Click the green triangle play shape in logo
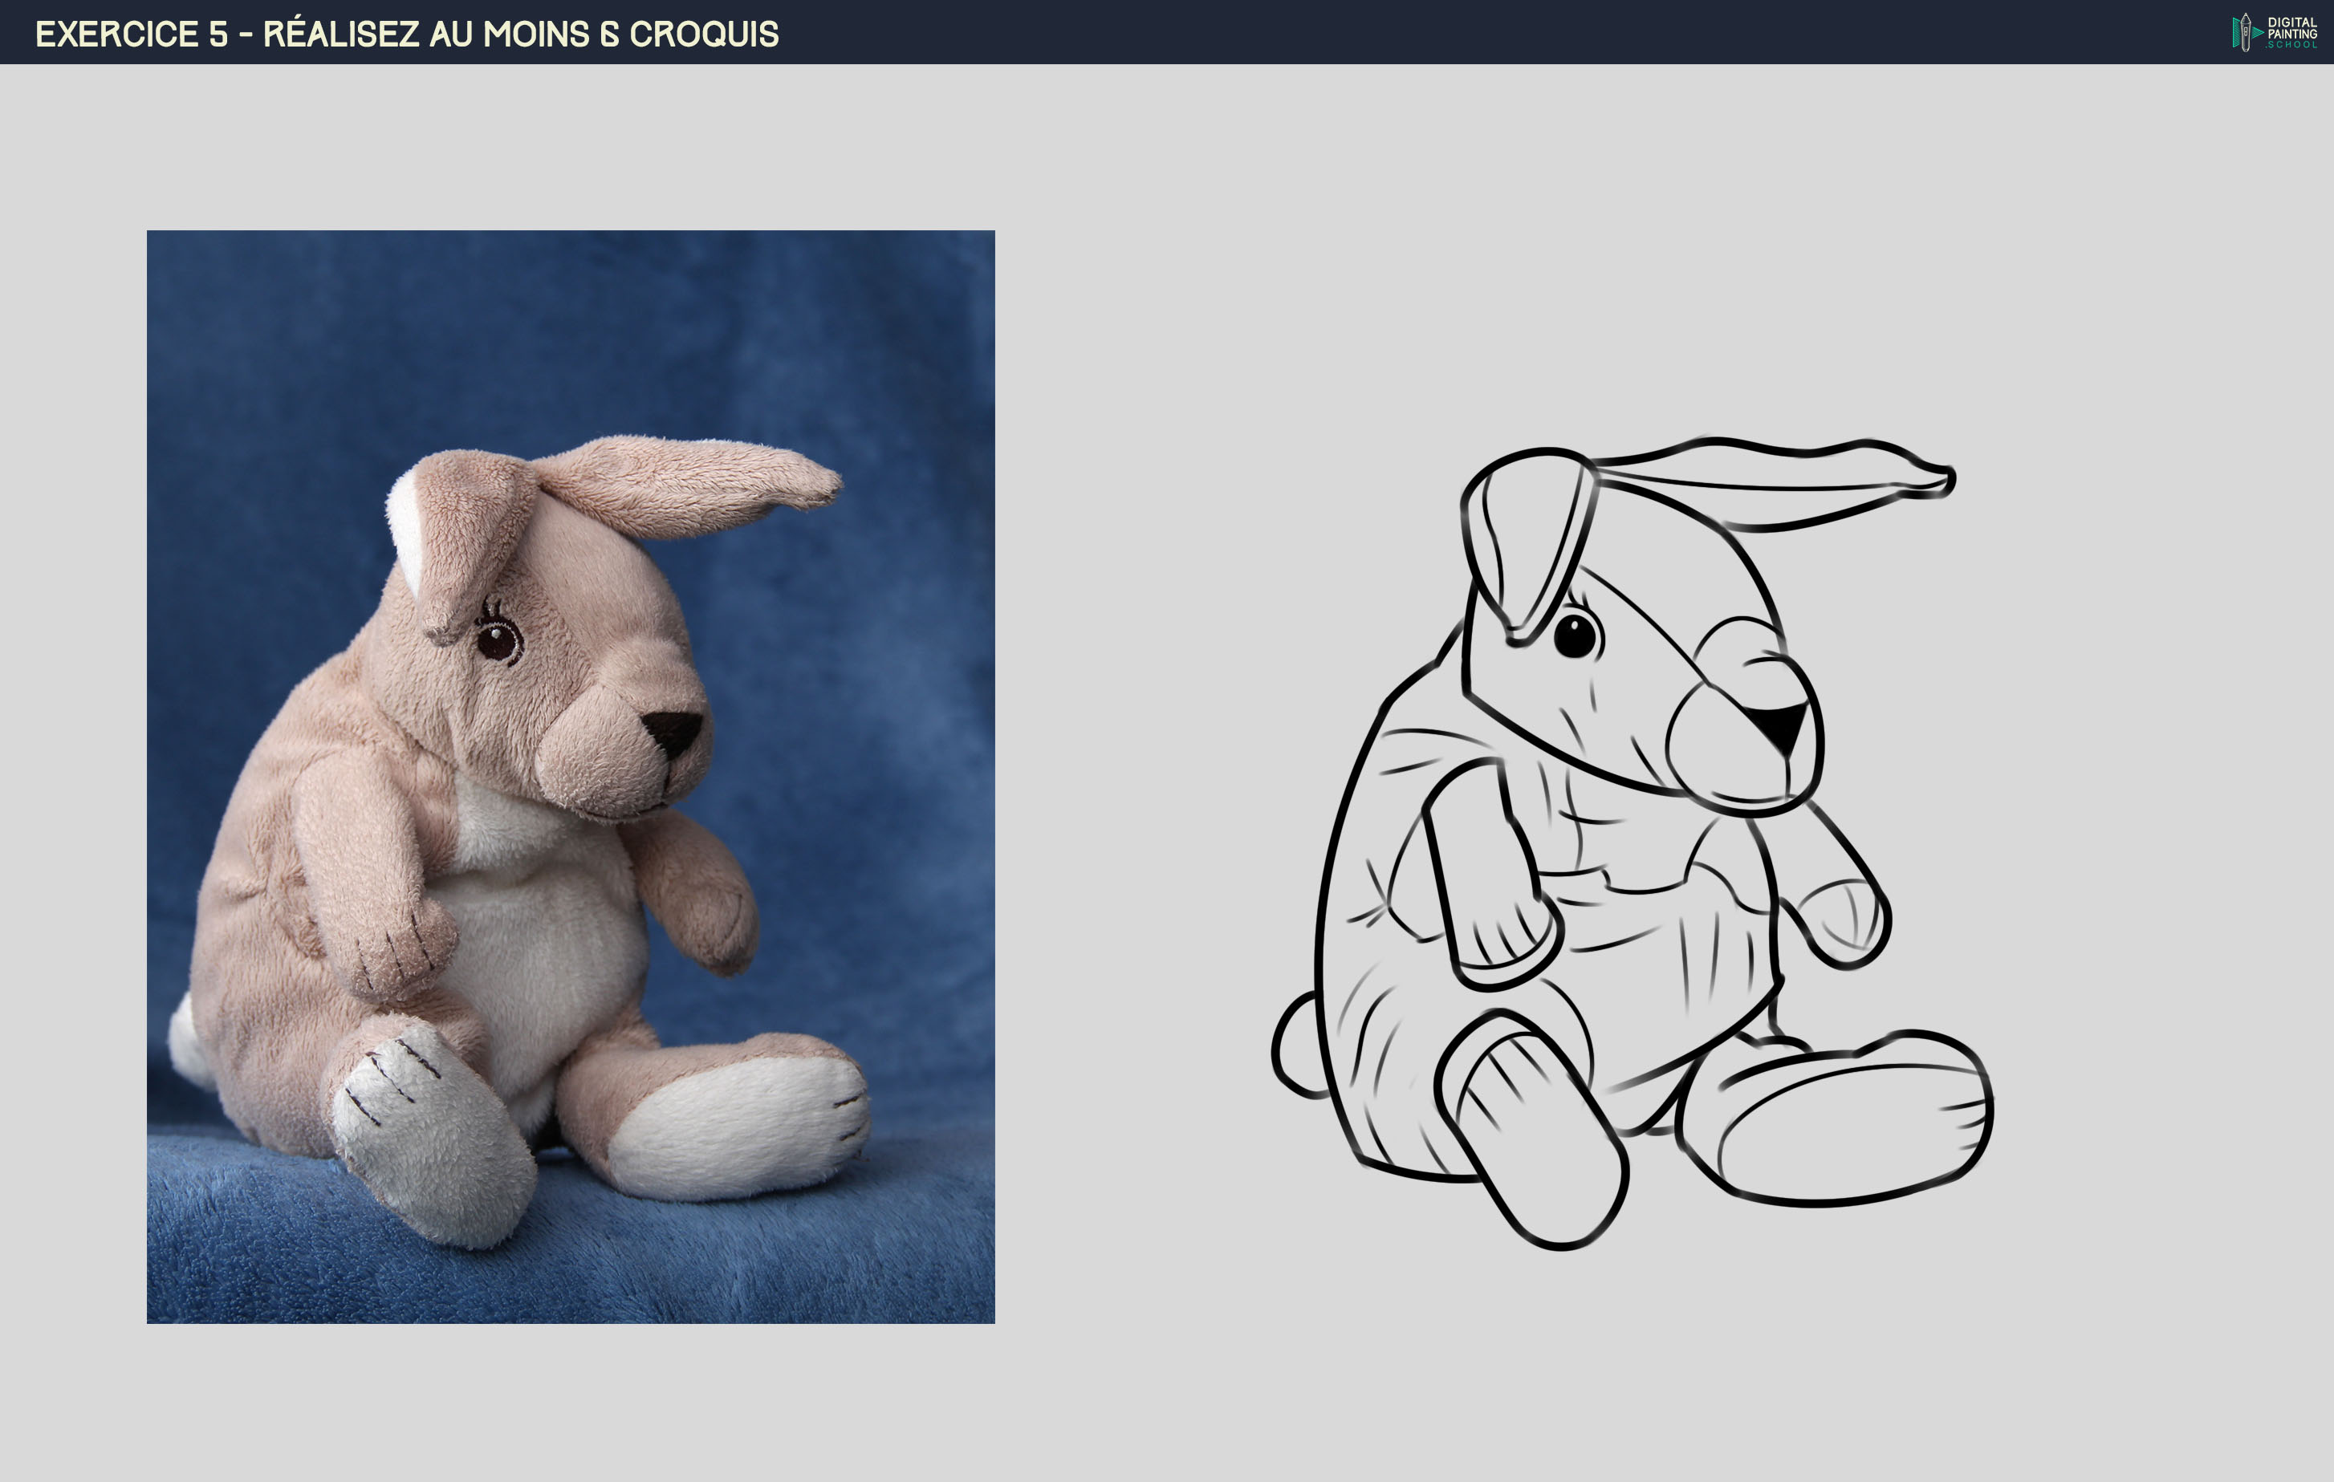Screen dimensions: 2334x1482 click(x=2259, y=32)
